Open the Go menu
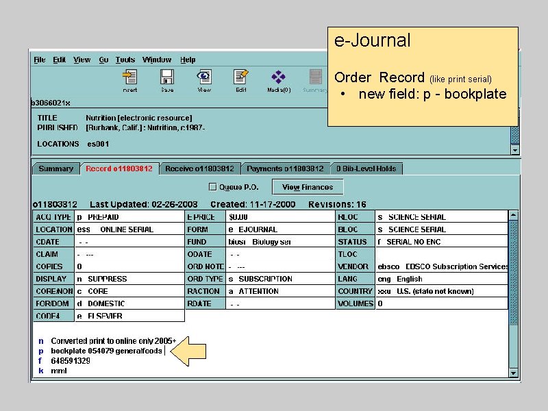548x411 pixels. click(x=104, y=60)
